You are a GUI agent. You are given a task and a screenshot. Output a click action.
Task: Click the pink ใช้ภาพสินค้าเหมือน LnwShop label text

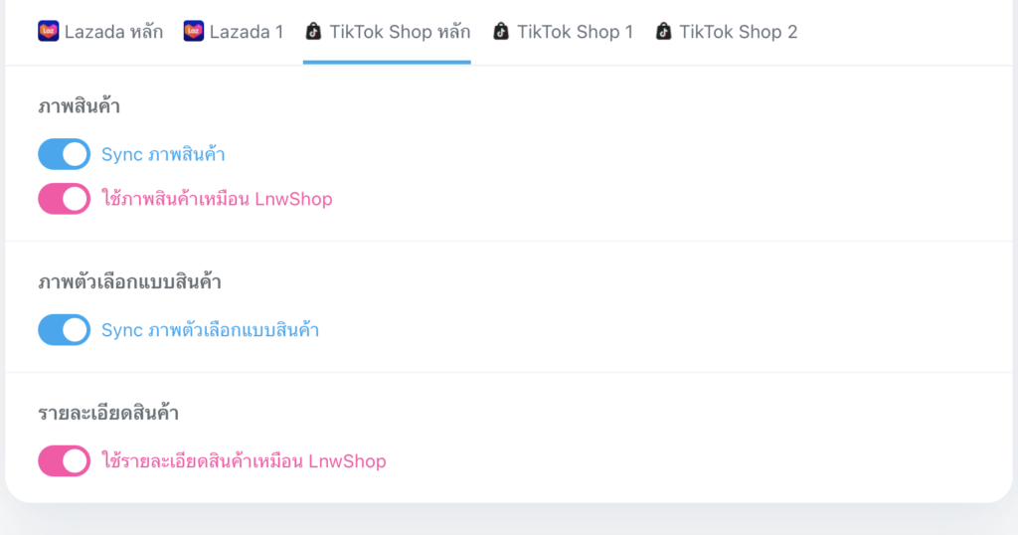click(x=217, y=199)
